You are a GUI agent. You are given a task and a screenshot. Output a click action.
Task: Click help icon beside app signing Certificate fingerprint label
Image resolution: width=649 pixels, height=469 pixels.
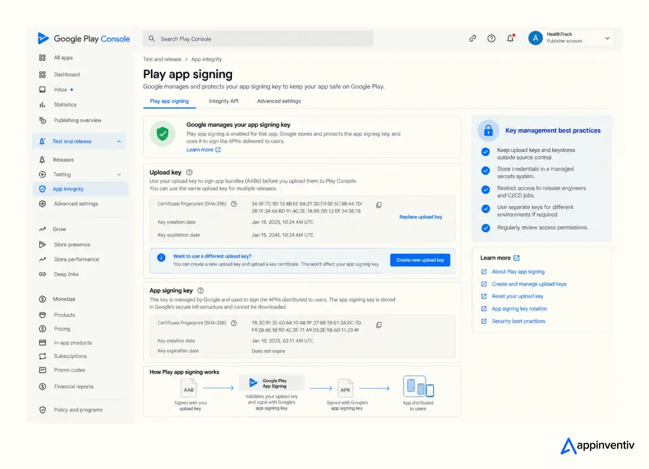click(234, 323)
